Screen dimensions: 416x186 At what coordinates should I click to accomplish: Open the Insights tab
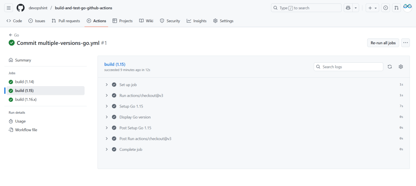[197, 21]
